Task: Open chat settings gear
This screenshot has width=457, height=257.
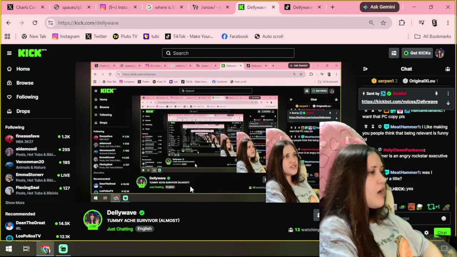Action: click(426, 233)
